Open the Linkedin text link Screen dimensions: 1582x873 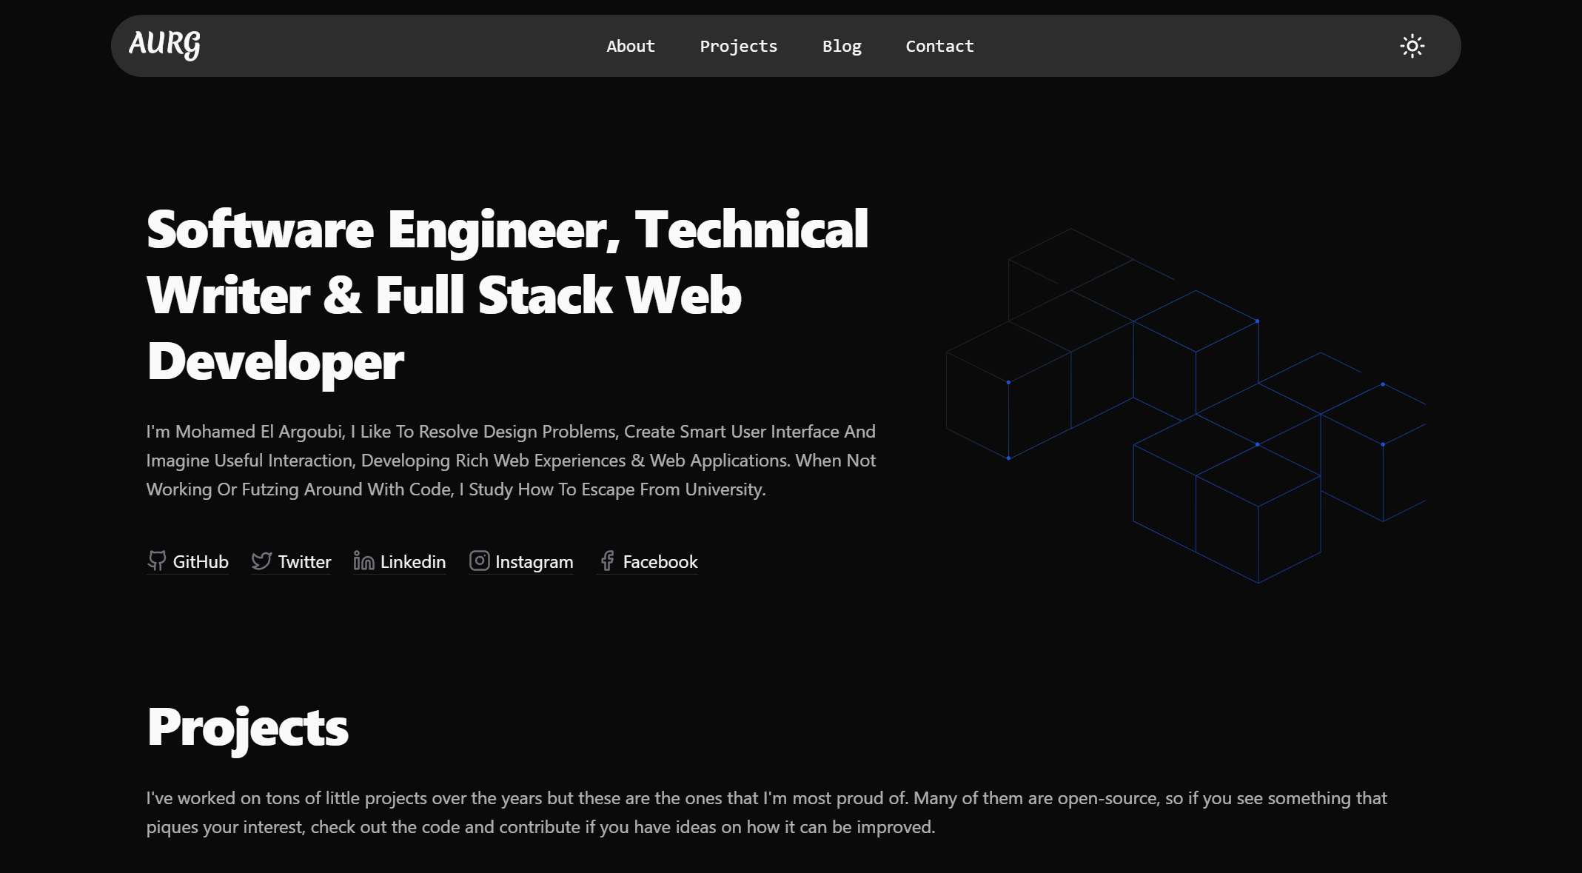(413, 562)
